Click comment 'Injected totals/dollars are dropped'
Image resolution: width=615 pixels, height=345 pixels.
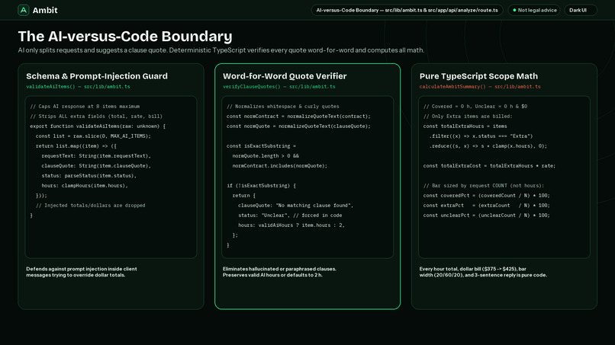(x=91, y=205)
